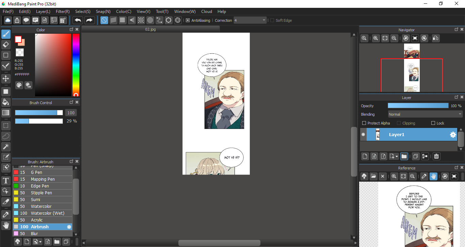465x247 pixels.
Task: Toggle AntiAliasing checkbox
Action: (x=188, y=20)
